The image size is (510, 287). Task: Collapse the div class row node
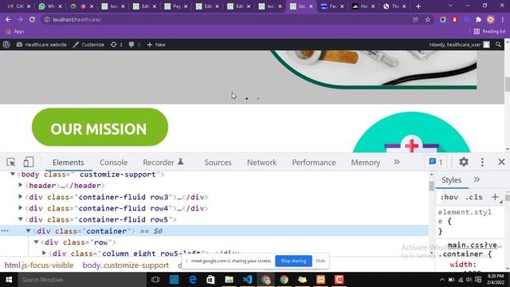(x=37, y=242)
